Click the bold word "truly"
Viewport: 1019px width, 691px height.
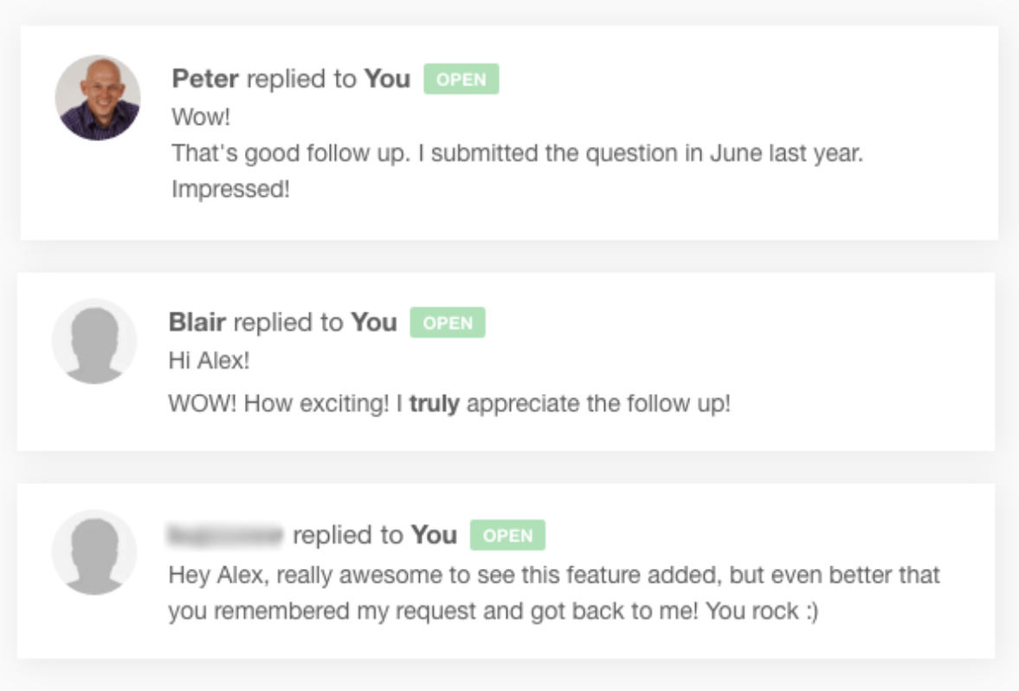point(434,404)
